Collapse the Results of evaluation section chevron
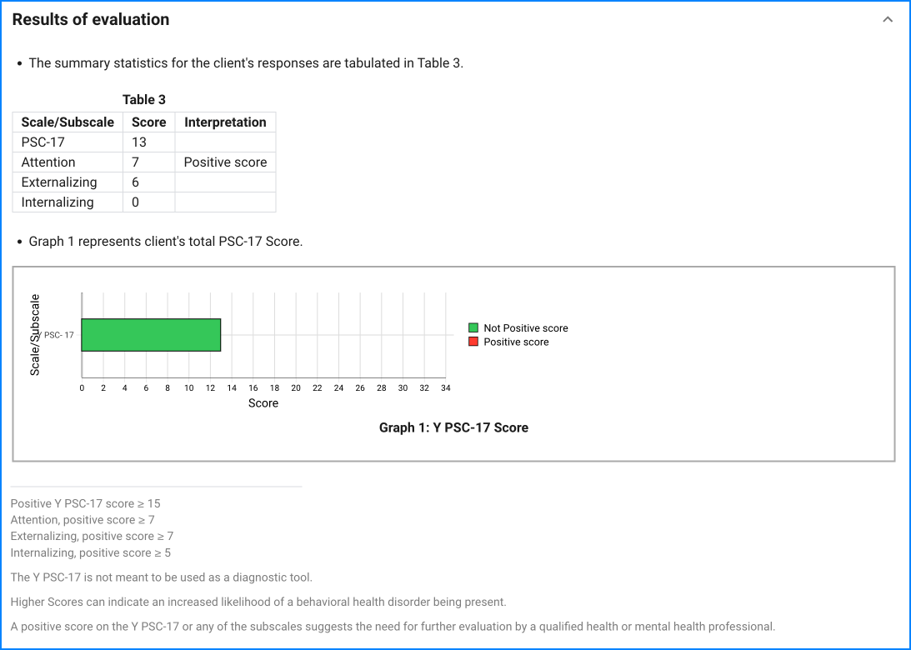Image resolution: width=911 pixels, height=650 pixels. [888, 20]
